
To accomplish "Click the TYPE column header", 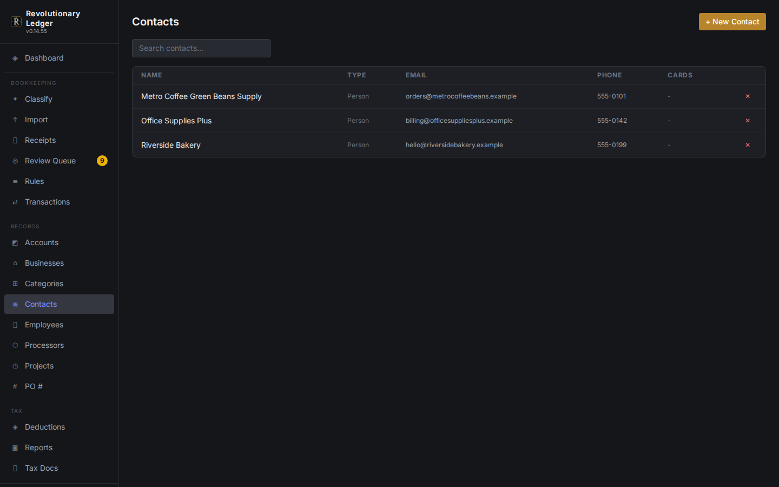I will (x=357, y=75).
